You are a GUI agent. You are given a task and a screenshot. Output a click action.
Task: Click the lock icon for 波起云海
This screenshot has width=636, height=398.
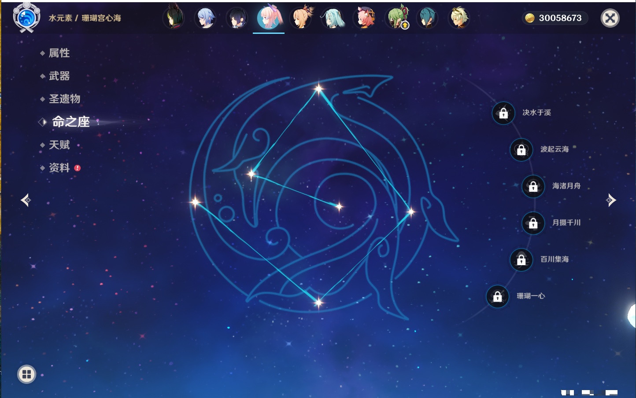point(521,150)
